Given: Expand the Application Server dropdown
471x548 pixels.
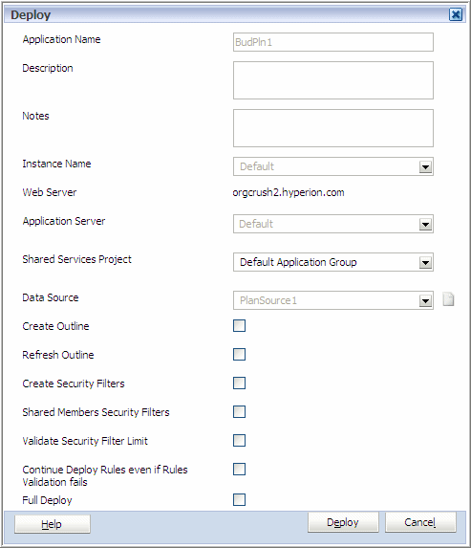Looking at the screenshot, I should point(425,224).
